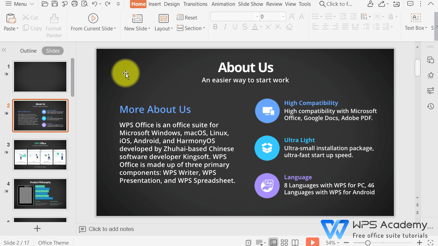Click the fit slide to window icon
Viewport: 438px width, 246px height.
431,243
